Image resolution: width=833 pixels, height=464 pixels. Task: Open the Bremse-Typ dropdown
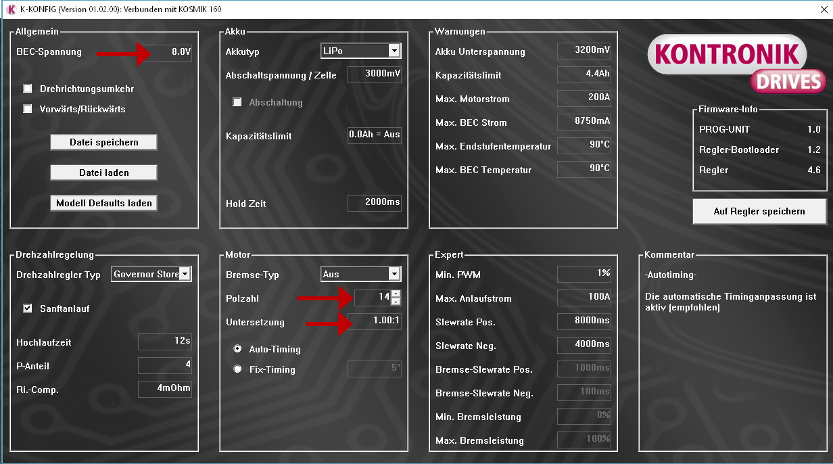coord(394,274)
